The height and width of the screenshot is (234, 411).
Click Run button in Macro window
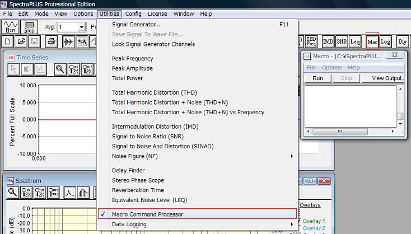coord(317,78)
